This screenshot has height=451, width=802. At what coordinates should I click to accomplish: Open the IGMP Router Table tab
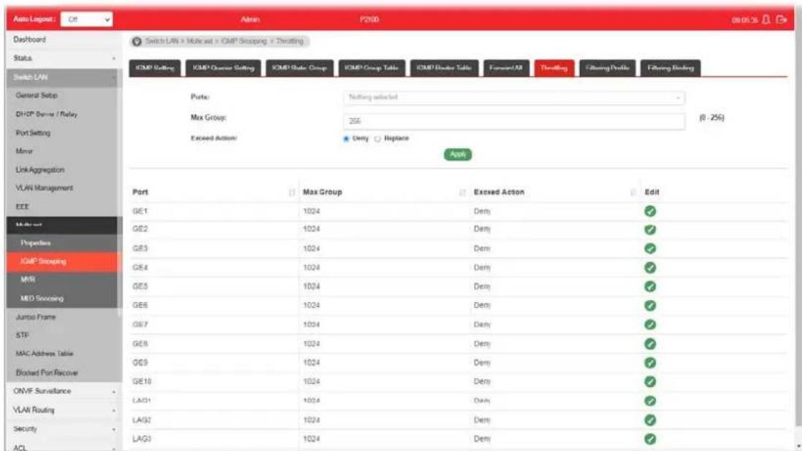(x=444, y=68)
